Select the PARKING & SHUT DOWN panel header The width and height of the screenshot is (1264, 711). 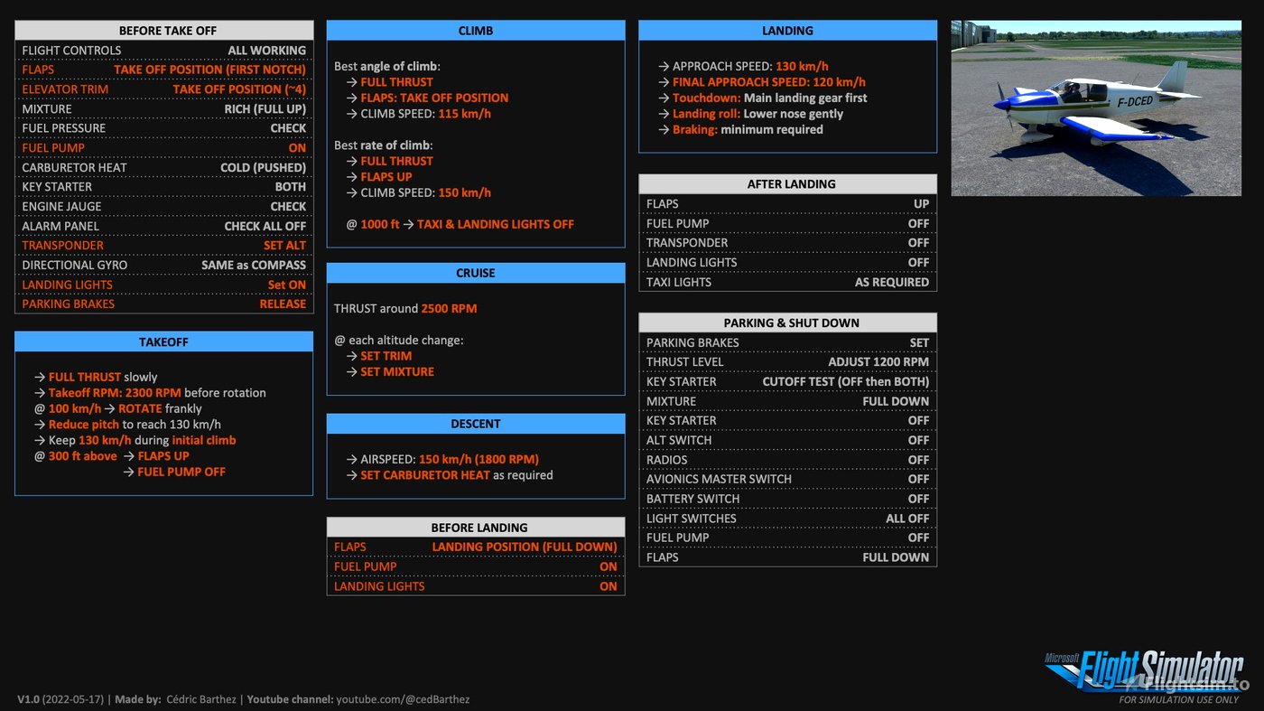(787, 323)
